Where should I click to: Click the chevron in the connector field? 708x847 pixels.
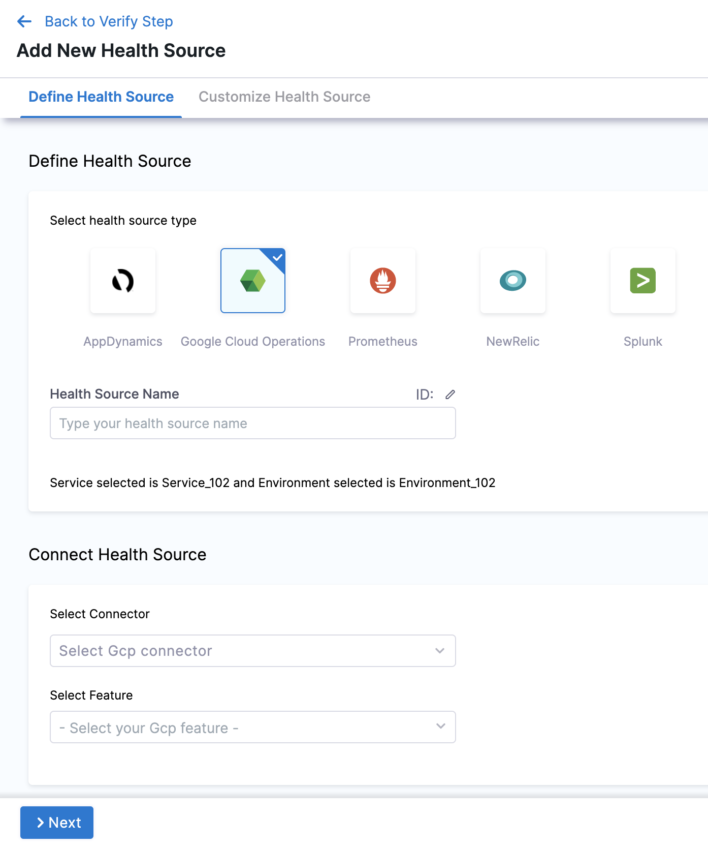click(x=440, y=651)
